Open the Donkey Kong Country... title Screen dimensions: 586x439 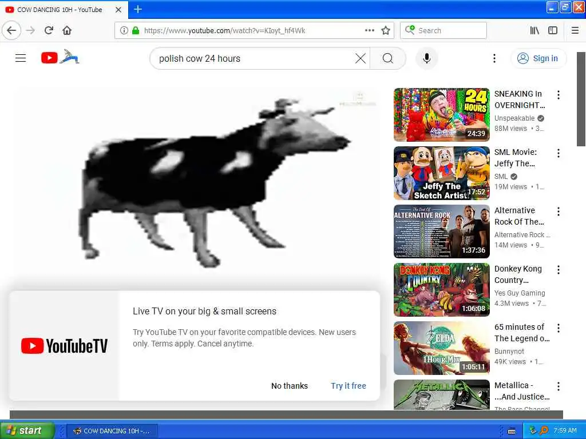click(518, 274)
